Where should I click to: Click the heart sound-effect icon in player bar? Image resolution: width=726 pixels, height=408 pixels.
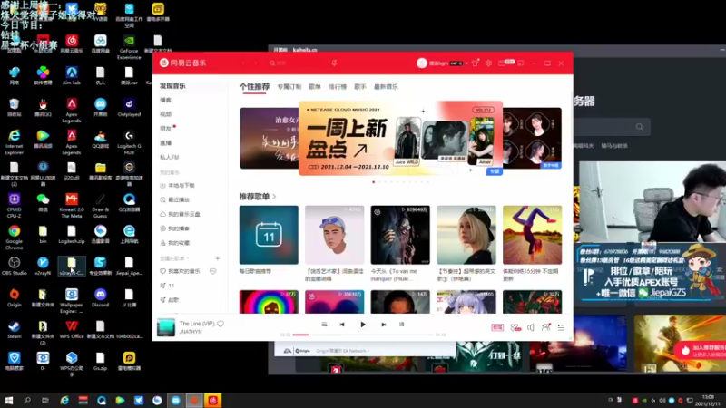tap(515, 327)
